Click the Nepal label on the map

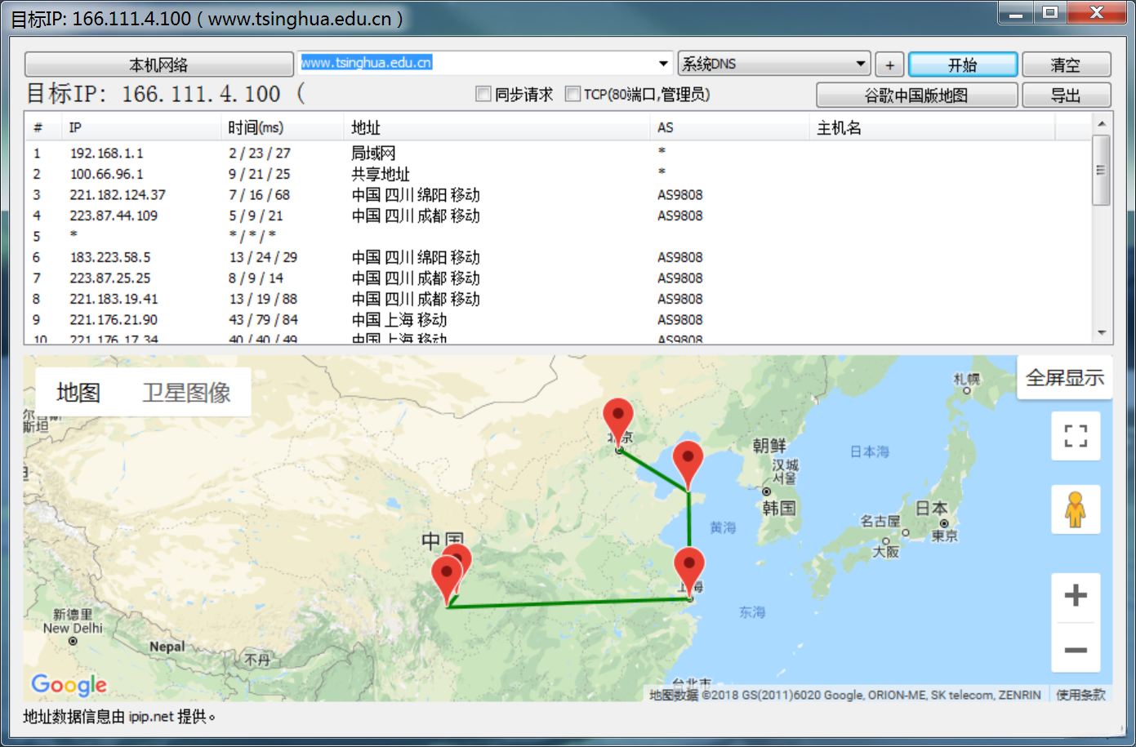coord(167,647)
